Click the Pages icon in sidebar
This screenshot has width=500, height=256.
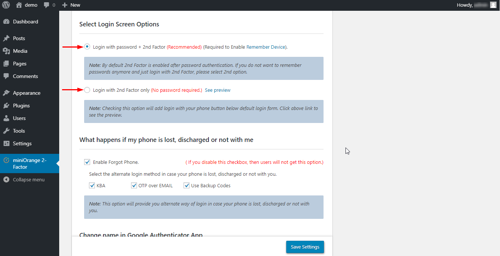pyautogui.click(x=6, y=64)
